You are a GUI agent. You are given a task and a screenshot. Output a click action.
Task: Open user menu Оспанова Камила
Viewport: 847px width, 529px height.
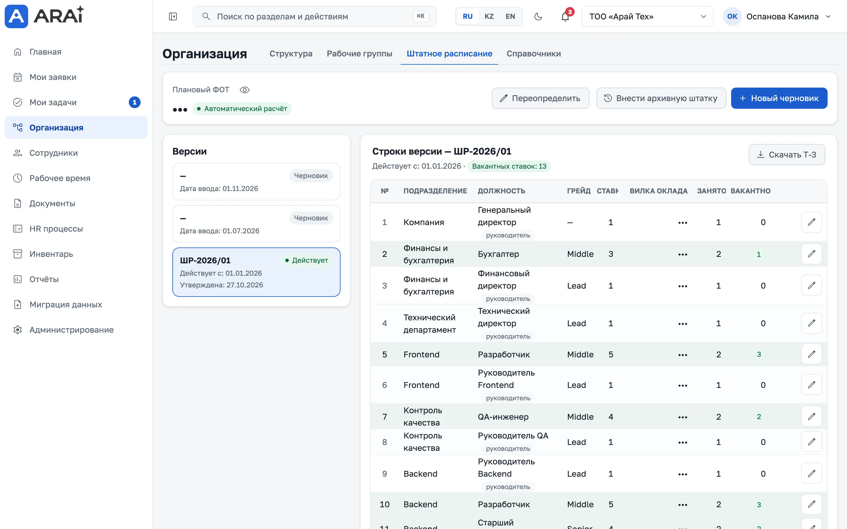point(777,16)
